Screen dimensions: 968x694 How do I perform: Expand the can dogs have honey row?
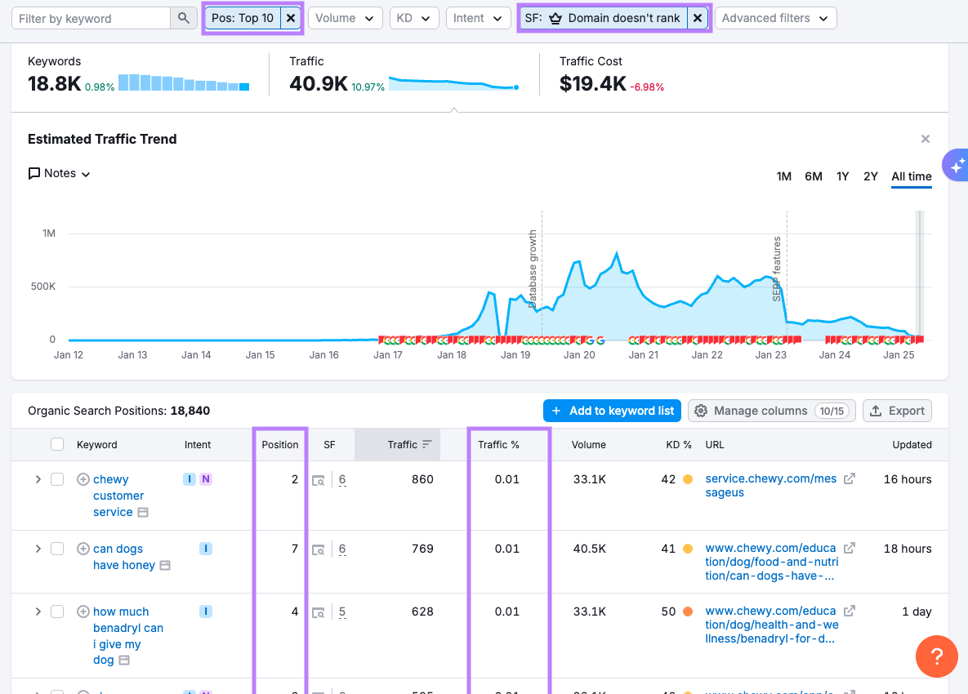coord(38,548)
